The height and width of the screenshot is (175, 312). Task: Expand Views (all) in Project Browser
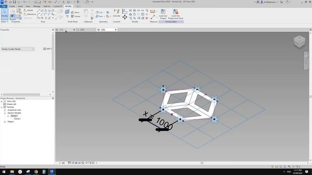(1, 102)
